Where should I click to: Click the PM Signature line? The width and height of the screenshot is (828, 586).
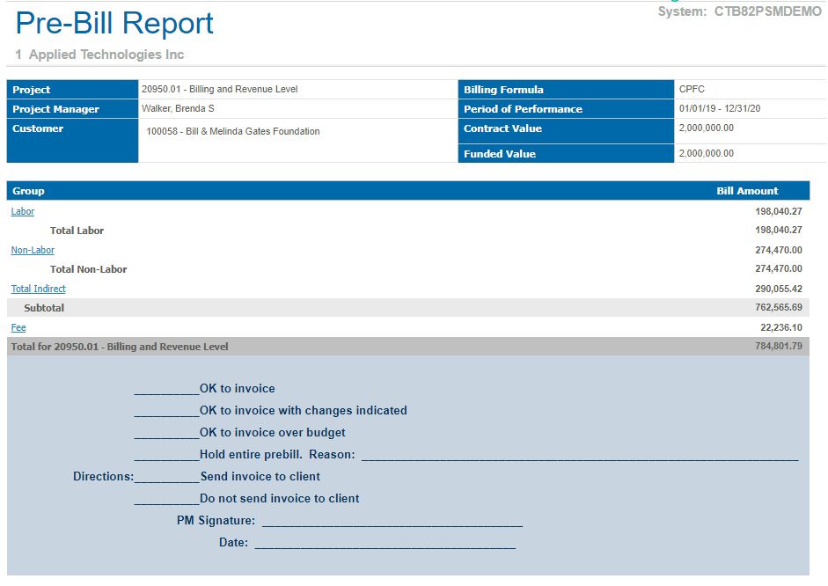[x=392, y=522]
